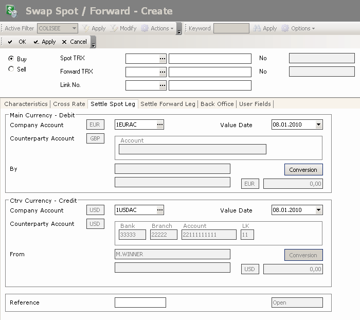Open Link No. lookup ellipsis button

163,85
